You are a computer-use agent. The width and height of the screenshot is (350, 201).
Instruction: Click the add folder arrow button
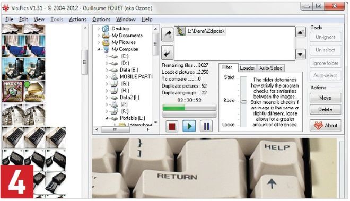pos(167,34)
